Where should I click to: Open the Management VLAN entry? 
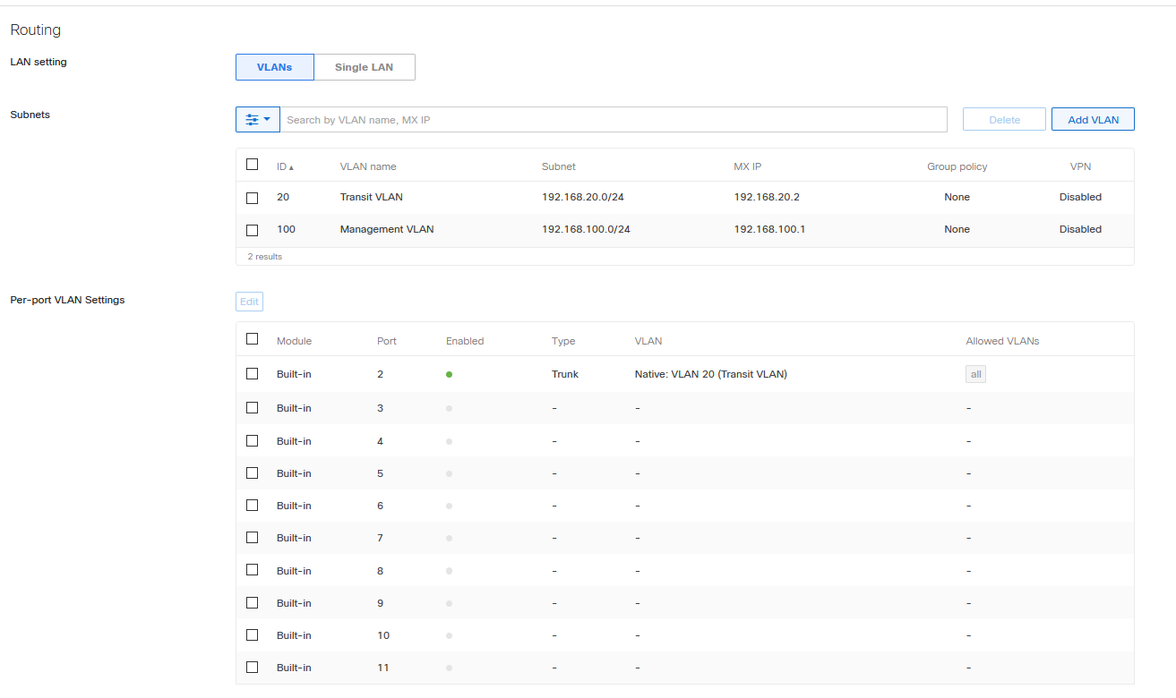[386, 229]
